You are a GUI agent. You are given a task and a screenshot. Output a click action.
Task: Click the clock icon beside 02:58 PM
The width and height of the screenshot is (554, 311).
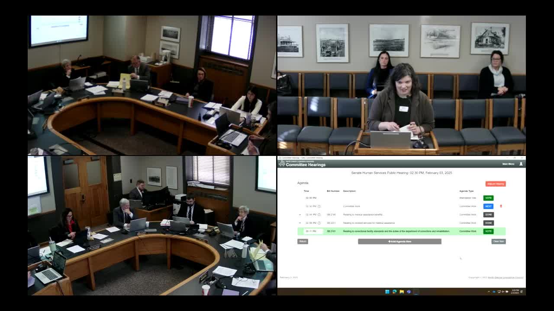[x=319, y=223]
